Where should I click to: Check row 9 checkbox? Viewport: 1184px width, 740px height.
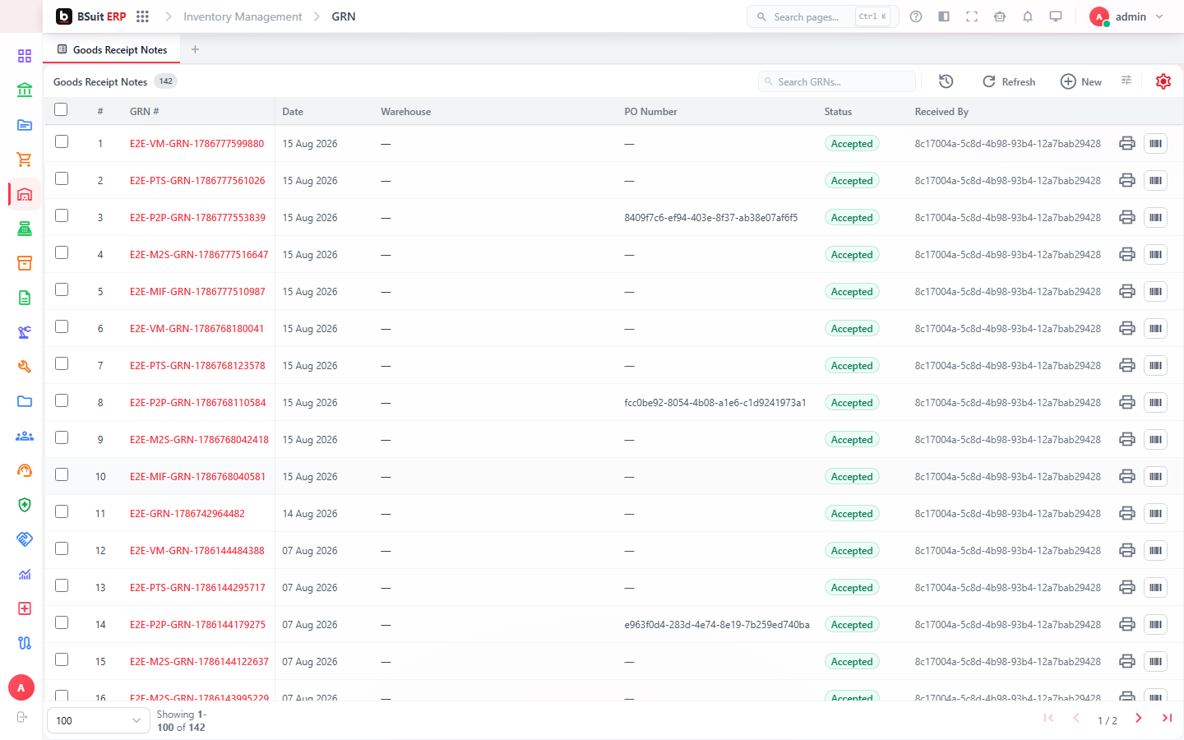click(x=62, y=437)
